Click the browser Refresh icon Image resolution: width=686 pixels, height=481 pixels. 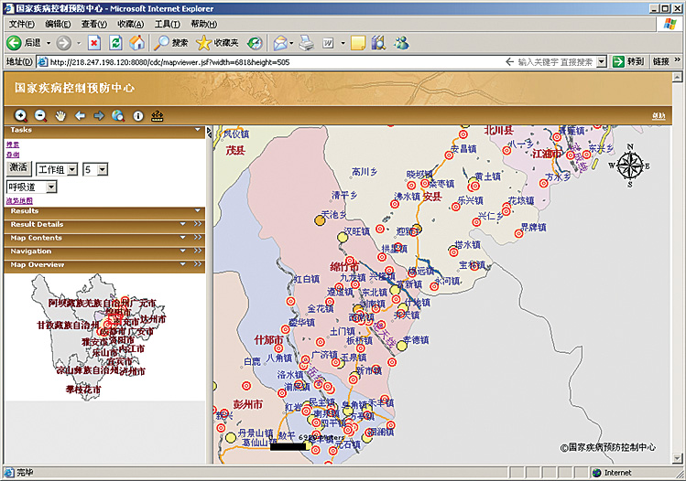click(115, 42)
